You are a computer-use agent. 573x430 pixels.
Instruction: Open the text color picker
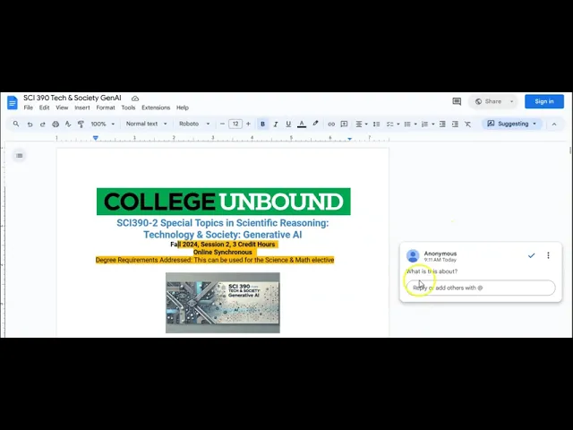(302, 125)
